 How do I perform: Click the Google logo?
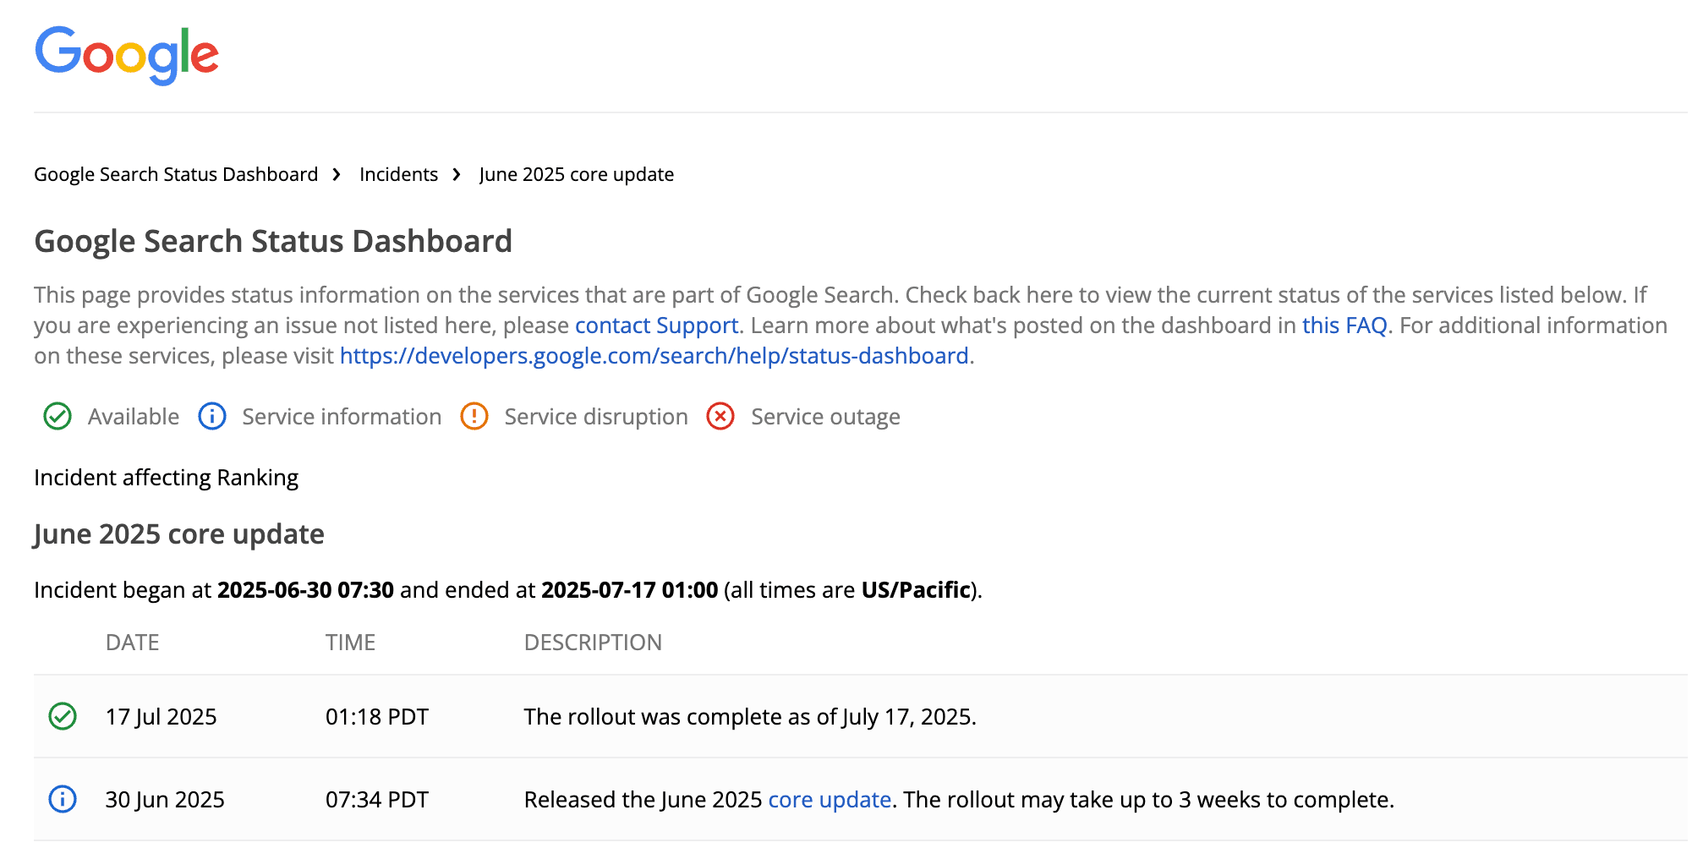point(126,53)
